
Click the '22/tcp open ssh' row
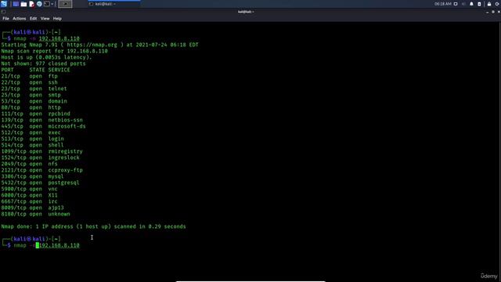[30, 82]
